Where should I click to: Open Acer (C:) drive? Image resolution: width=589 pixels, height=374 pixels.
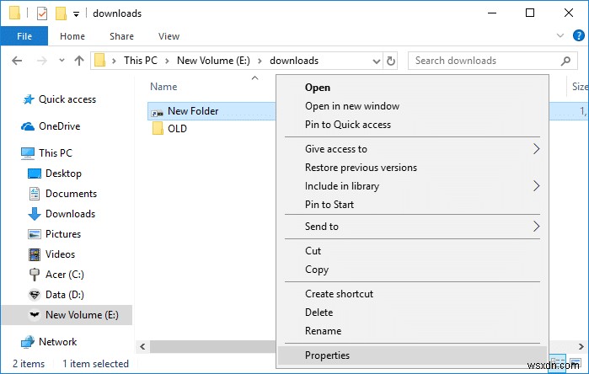(65, 275)
